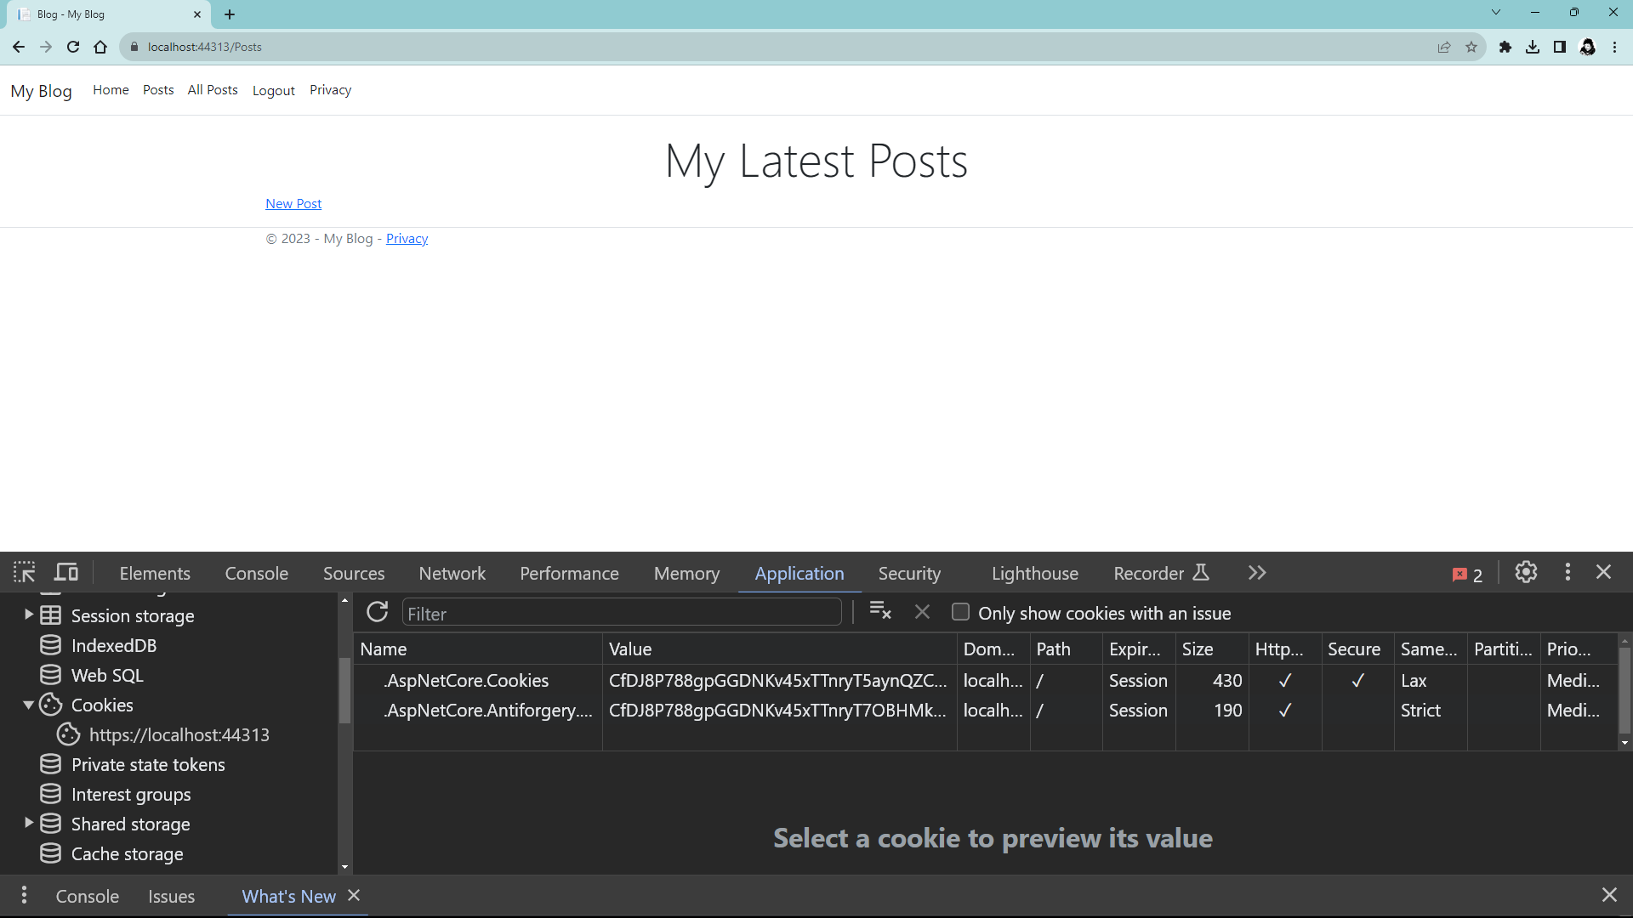Collapse the Cookies tree node

pos(29,705)
